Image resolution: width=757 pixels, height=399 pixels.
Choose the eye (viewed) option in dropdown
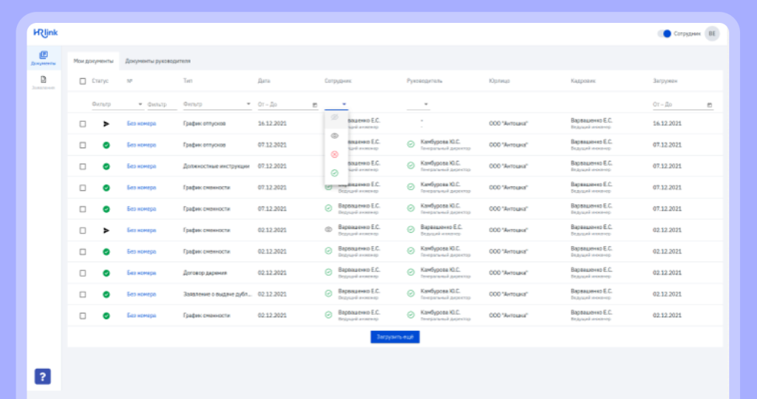click(334, 136)
